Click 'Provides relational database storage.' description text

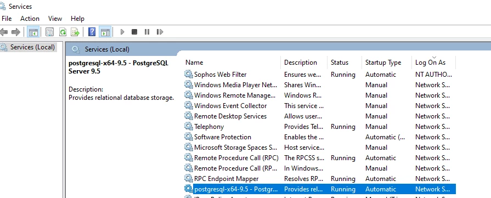point(121,98)
